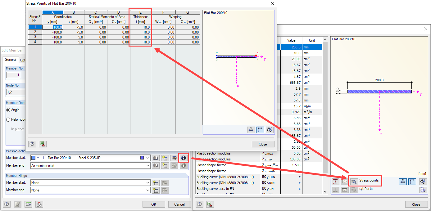
Task: Click column A header in Stress Points table
Action: [53, 12]
